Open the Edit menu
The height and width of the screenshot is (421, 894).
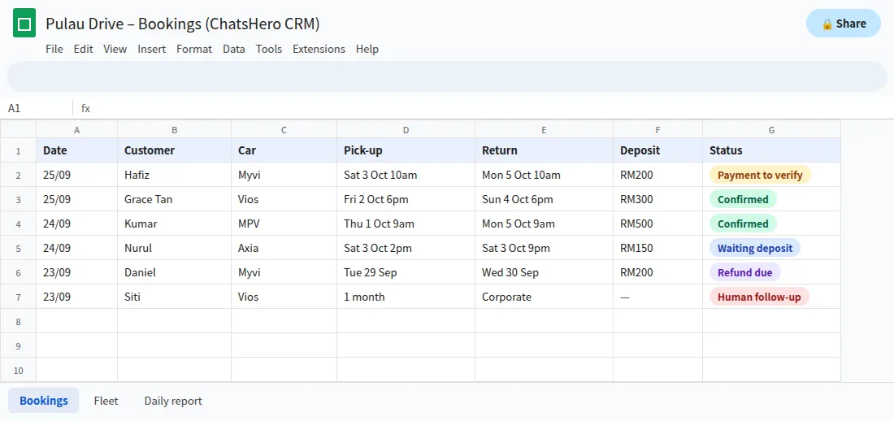[x=83, y=49]
